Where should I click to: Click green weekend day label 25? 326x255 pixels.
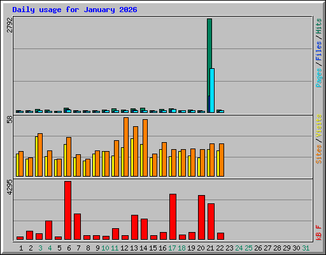coord(248,248)
